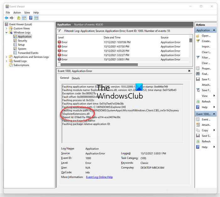This screenshot has height=197, width=220.
Task: Select Event Viewer (Local) root node
Action: pyautogui.click(x=21, y=24)
